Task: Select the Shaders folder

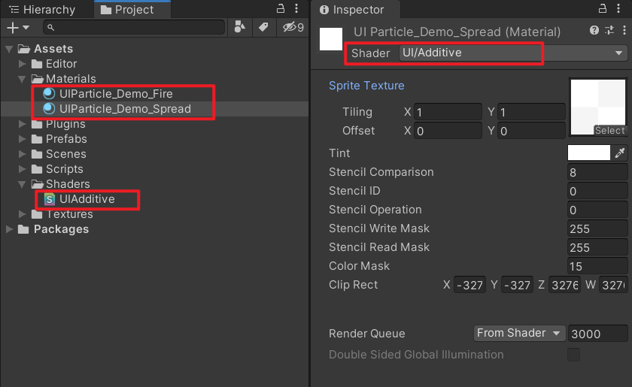Action: [68, 183]
